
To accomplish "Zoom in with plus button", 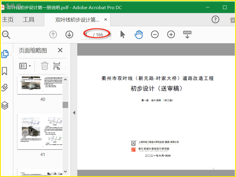I will 171,35.
